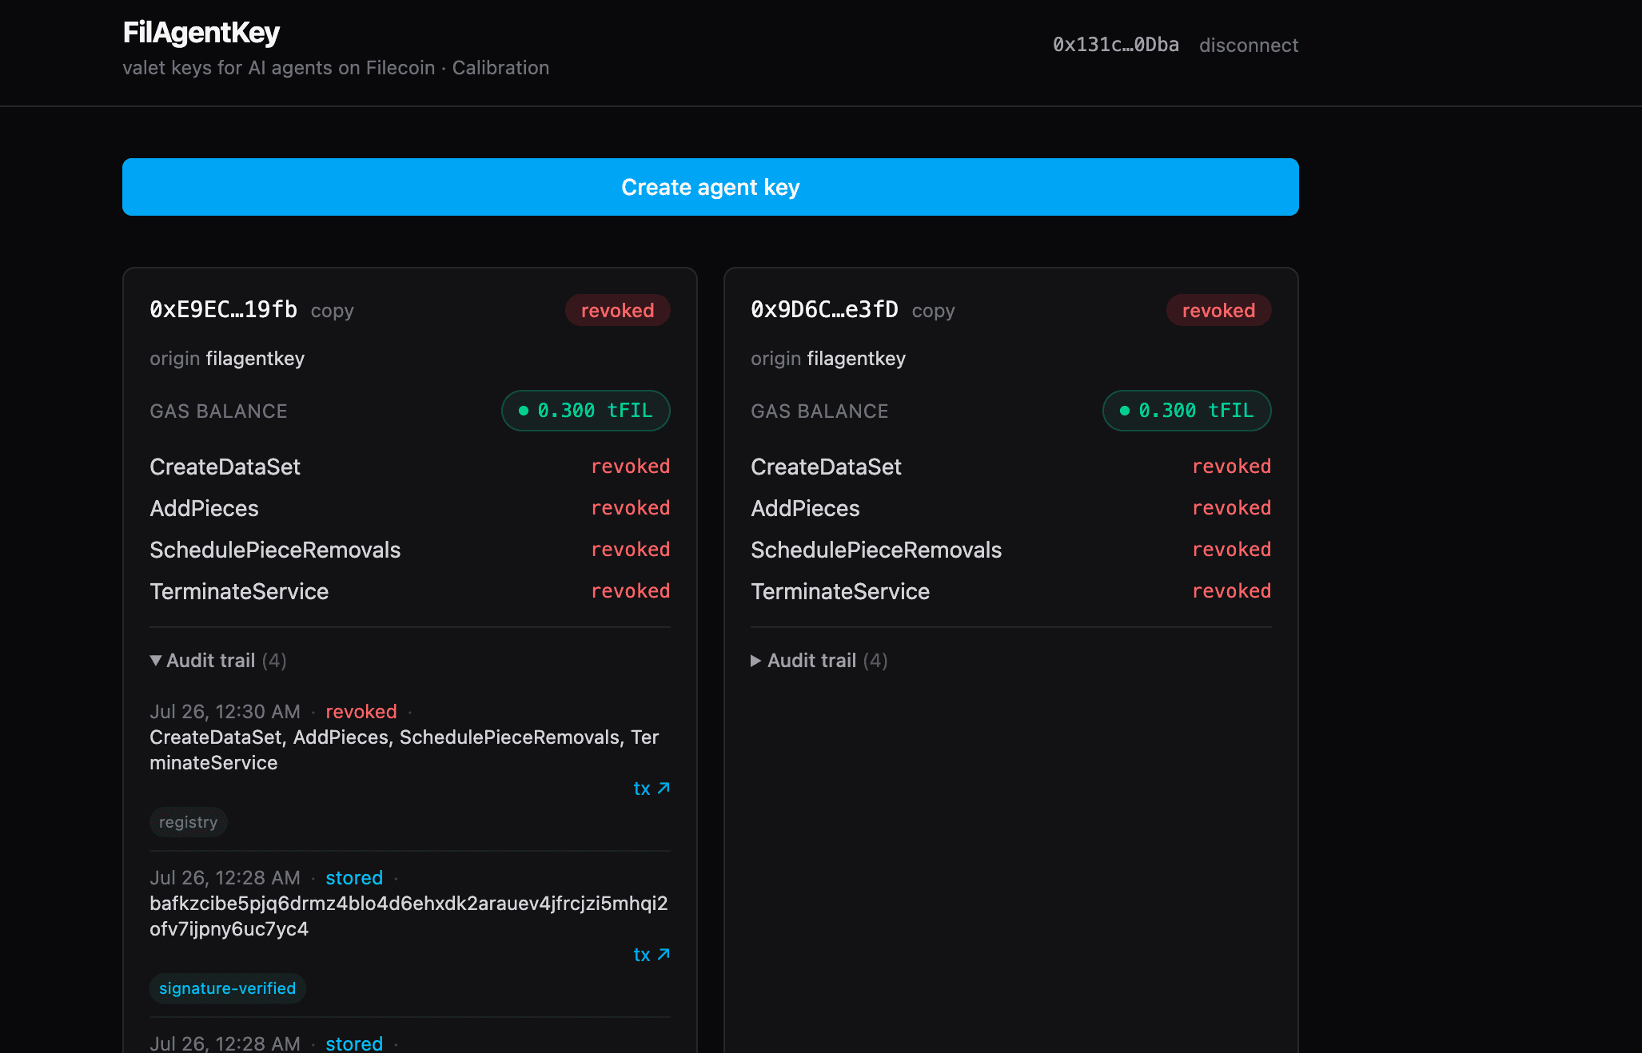Copy address of key 0xE9EC…19fb
Screen dimensions: 1642x1053
[x=332, y=311]
